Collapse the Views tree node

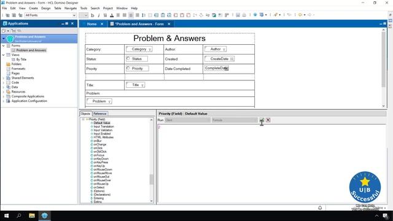click(x=4, y=55)
